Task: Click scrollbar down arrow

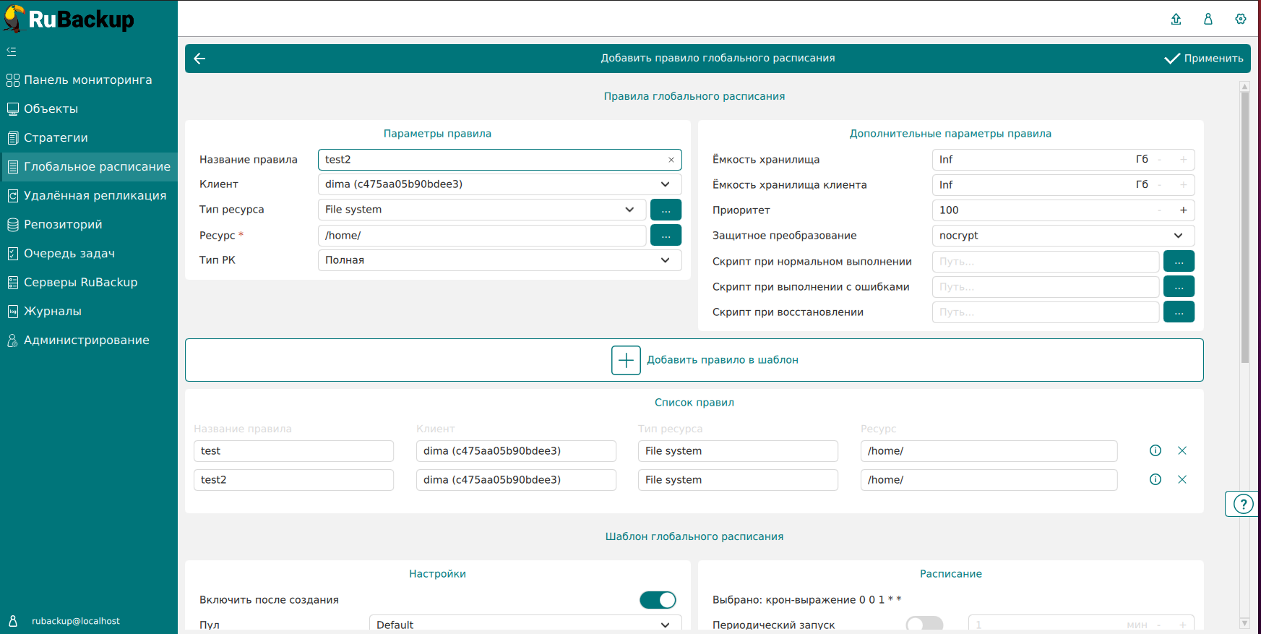Action: pyautogui.click(x=1244, y=623)
